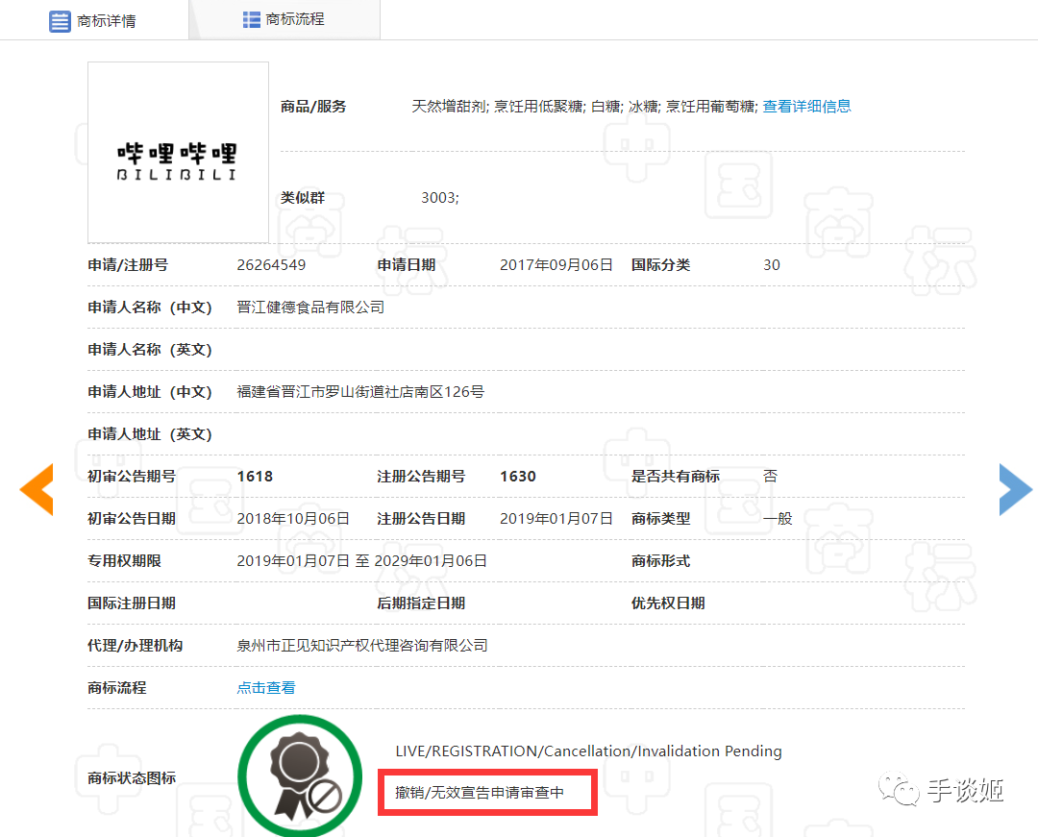The height and width of the screenshot is (837, 1038).
Task: Click the blue list icon beside 商标详情
Action: pos(60,21)
